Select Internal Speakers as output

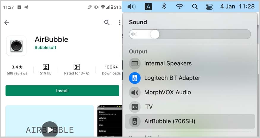tap(190, 63)
